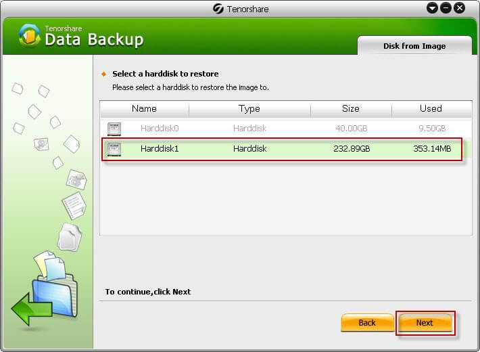Select the Harddisk1 name in the list
The height and width of the screenshot is (352, 480).
[160, 148]
